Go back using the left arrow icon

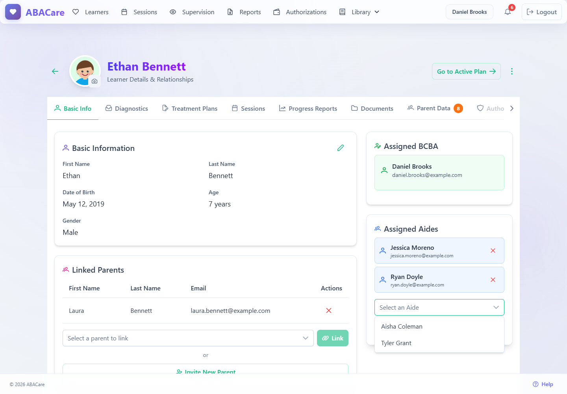pyautogui.click(x=55, y=71)
